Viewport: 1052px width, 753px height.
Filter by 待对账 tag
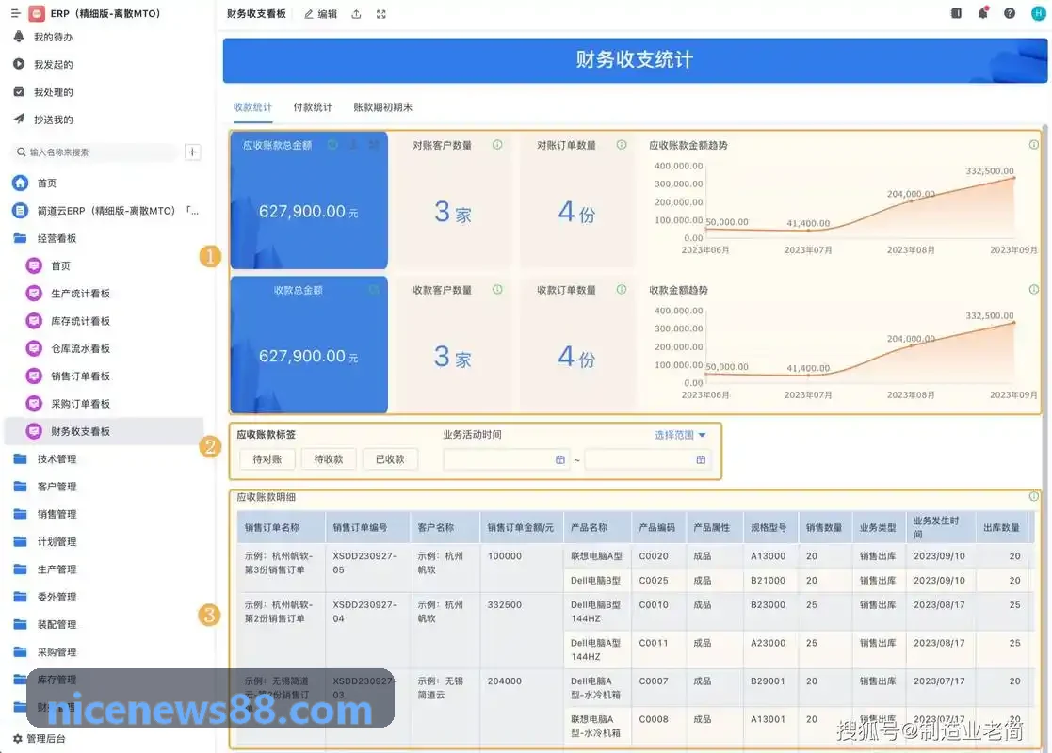(267, 459)
